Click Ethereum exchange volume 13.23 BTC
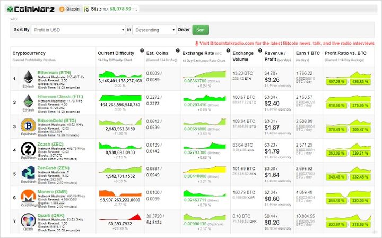This screenshot has height=238, width=382. click(242, 73)
